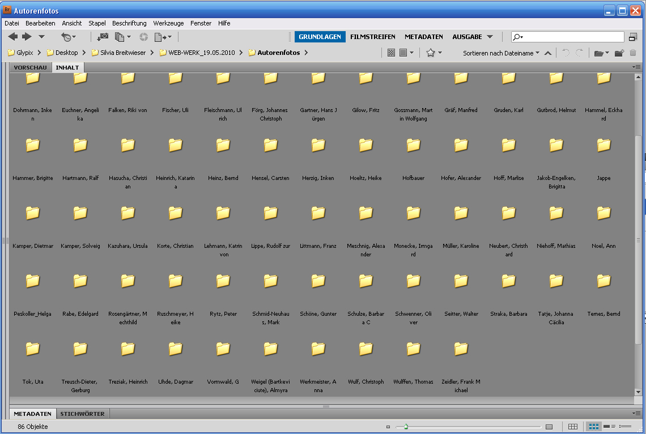The width and height of the screenshot is (646, 434).
Task: Switch to the VORSCHAU tab
Action: [x=30, y=67]
